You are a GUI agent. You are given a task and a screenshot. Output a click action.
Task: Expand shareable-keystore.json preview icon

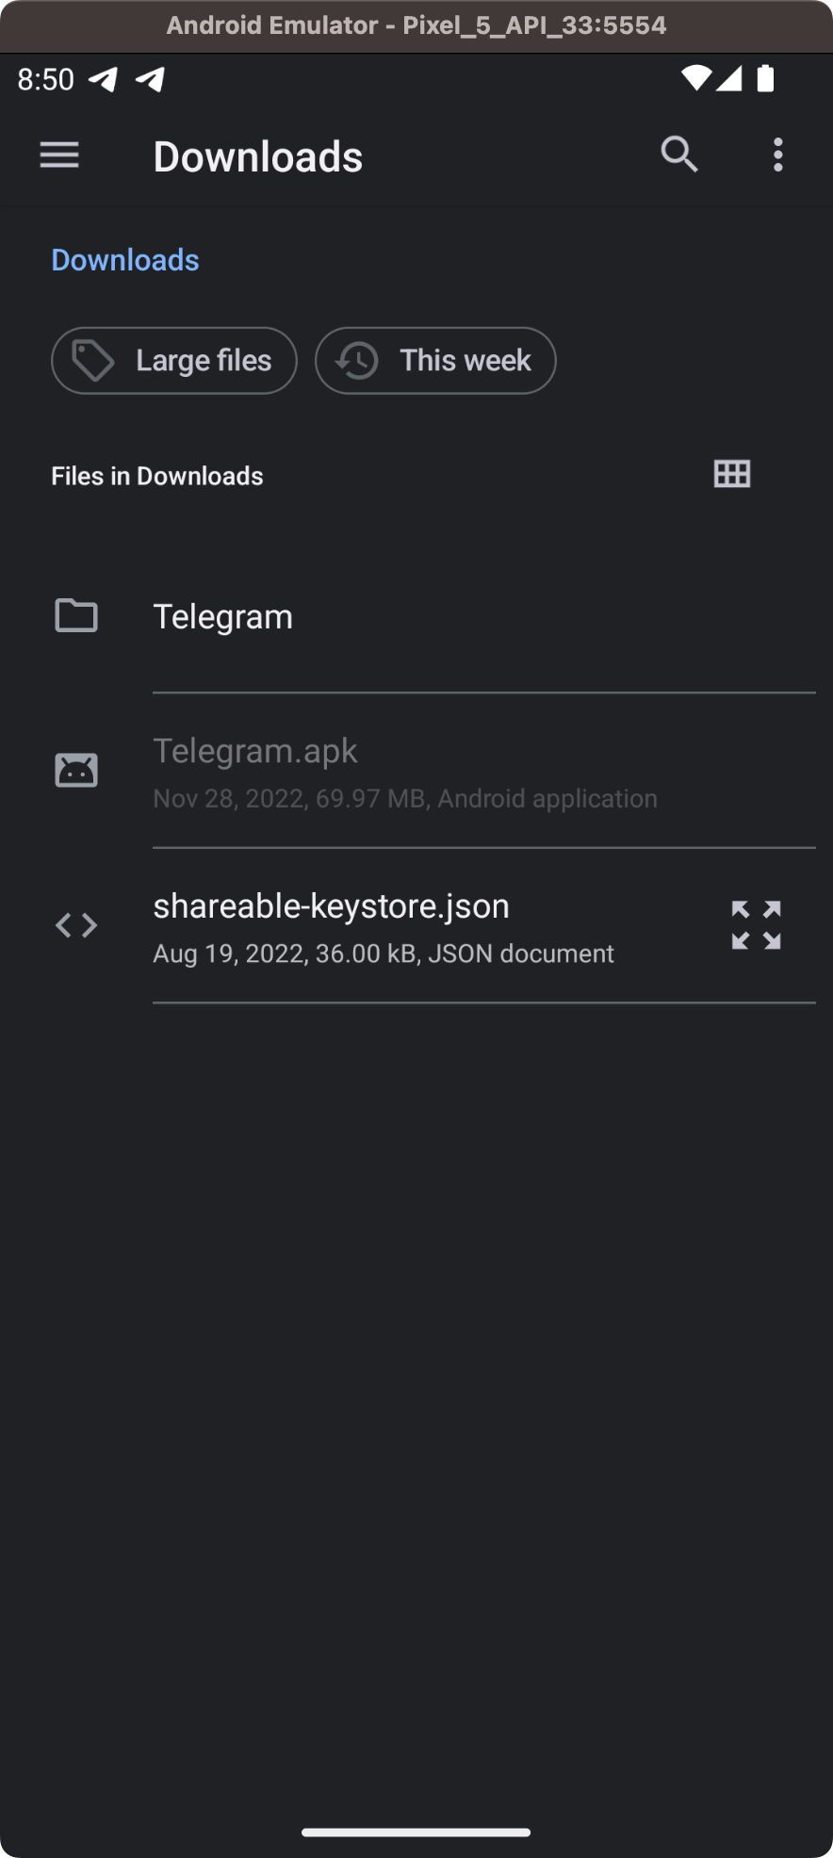tap(756, 924)
